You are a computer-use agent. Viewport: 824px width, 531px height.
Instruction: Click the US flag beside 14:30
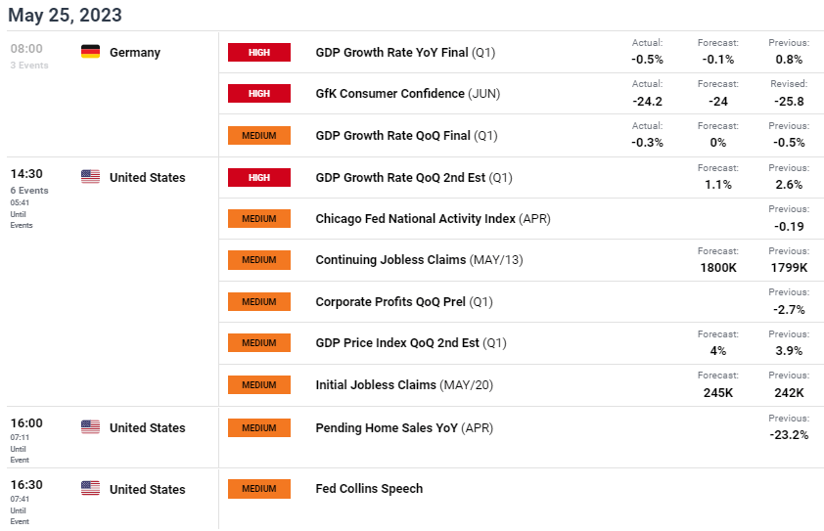pos(90,176)
